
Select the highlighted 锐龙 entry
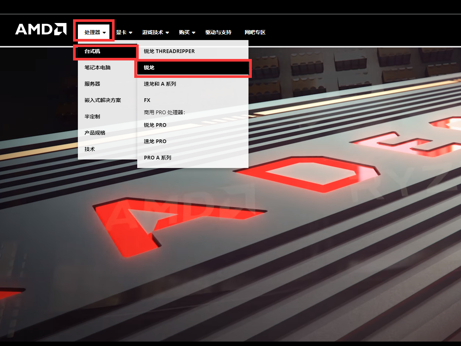(193, 68)
